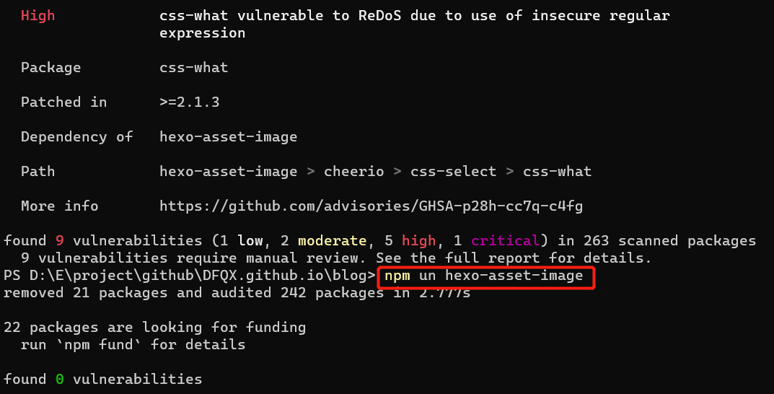Click hexo-asset-image in the Dependency of row
This screenshot has height=394, width=774.
tap(228, 137)
